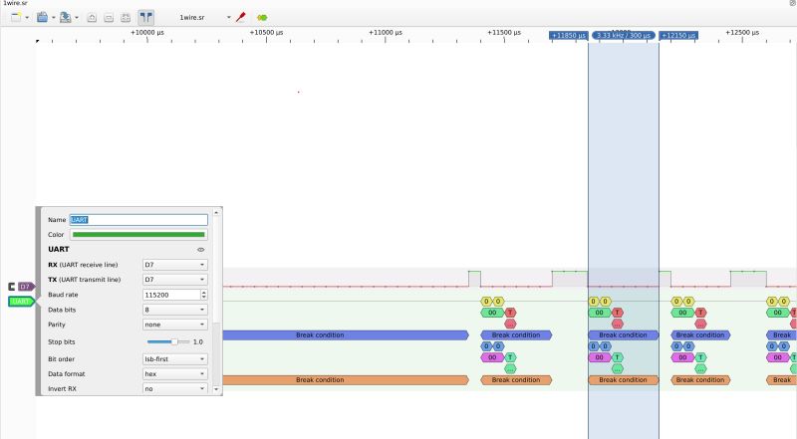Click the trigger marker icon beside D7
The width and height of the screenshot is (797, 439).
click(12, 287)
